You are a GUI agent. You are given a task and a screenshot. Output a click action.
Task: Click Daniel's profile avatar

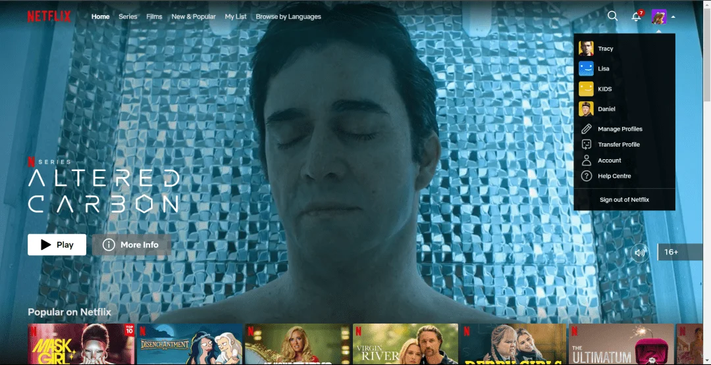click(586, 109)
